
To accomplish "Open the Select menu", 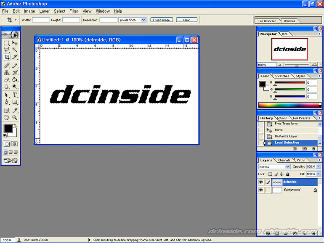I will pyautogui.click(x=59, y=11).
